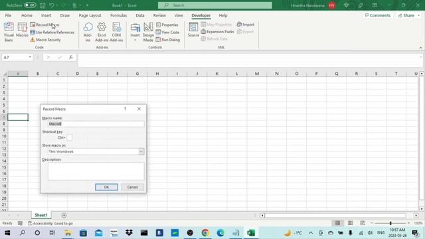This screenshot has width=425, height=239.
Task: Click the Share button
Action: click(x=408, y=15)
